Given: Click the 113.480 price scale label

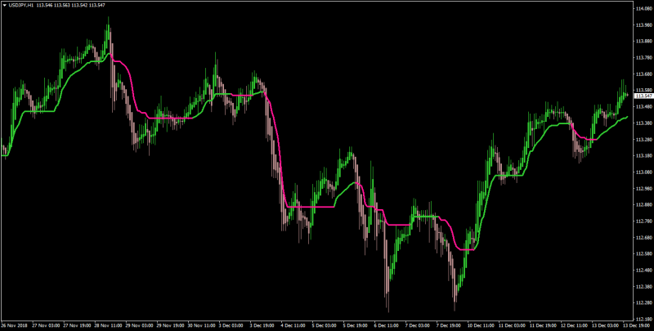Looking at the screenshot, I should [x=644, y=106].
